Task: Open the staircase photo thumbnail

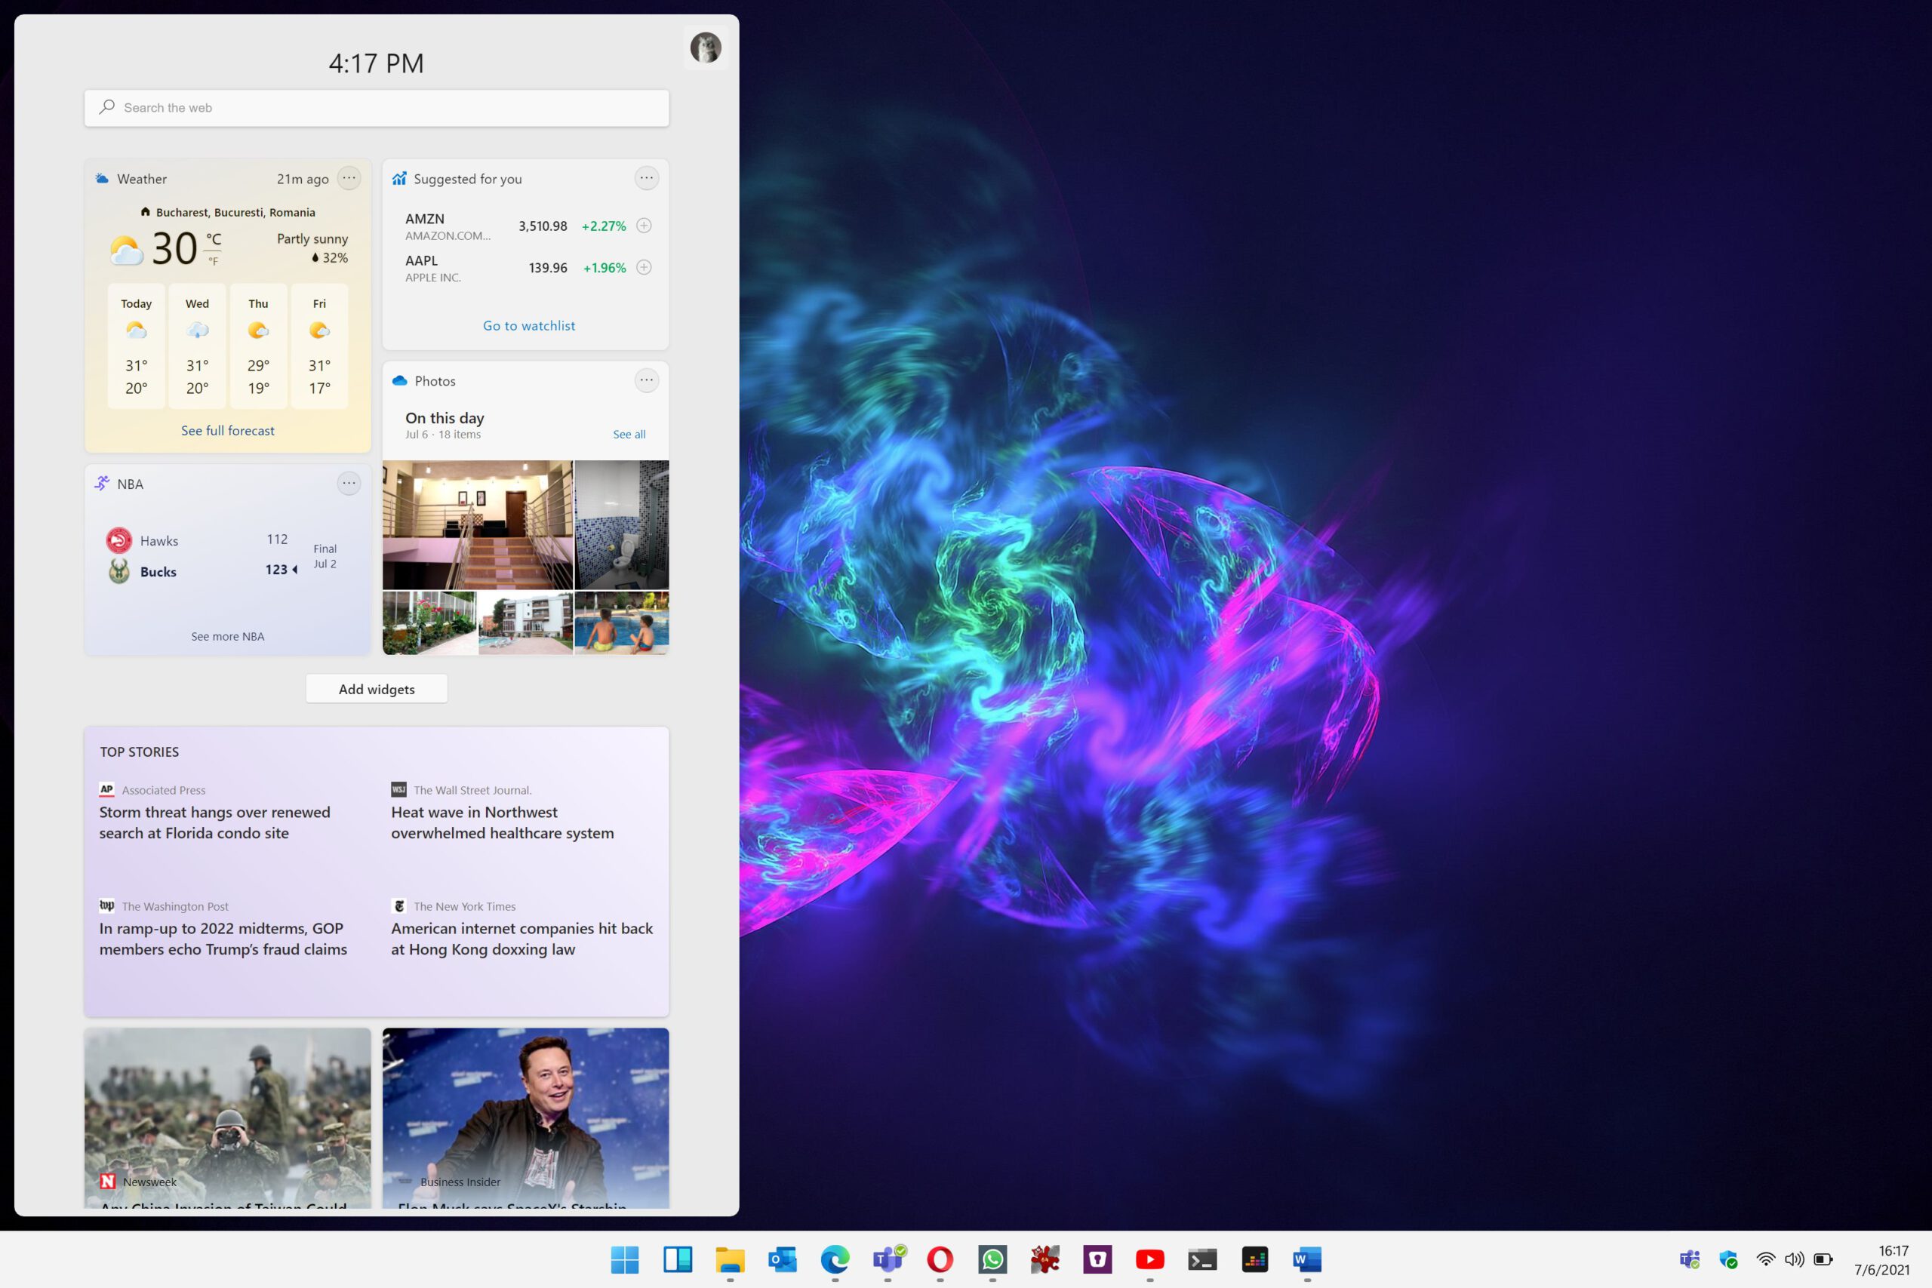Action: click(x=477, y=525)
